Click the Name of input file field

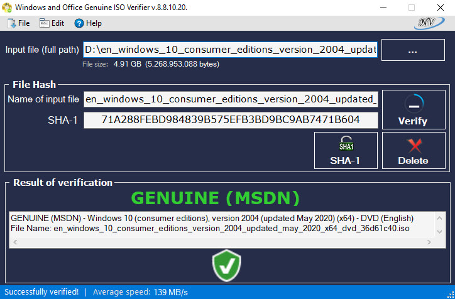click(x=231, y=99)
